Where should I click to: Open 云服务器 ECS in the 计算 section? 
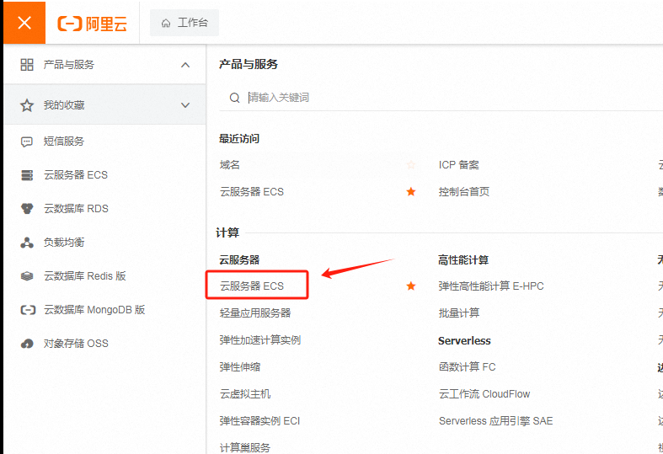[x=252, y=286]
